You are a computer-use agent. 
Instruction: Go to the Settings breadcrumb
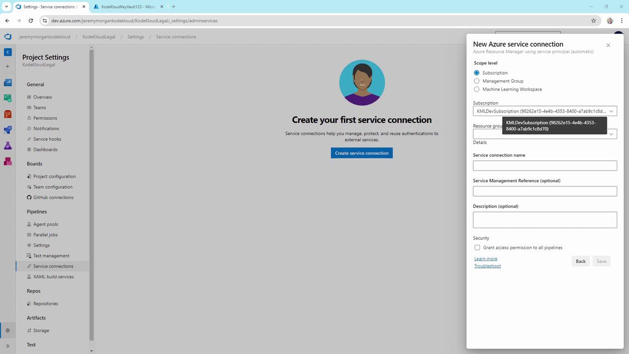click(x=136, y=37)
